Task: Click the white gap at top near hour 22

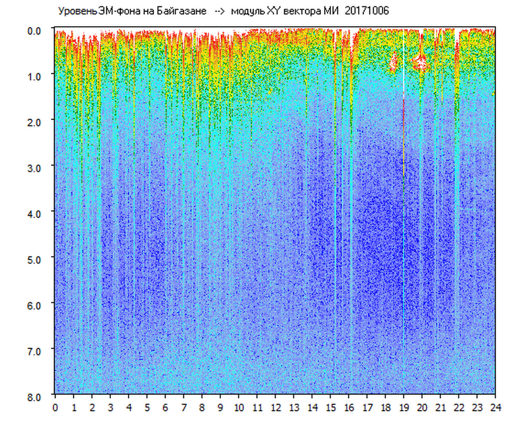Action: [x=457, y=35]
